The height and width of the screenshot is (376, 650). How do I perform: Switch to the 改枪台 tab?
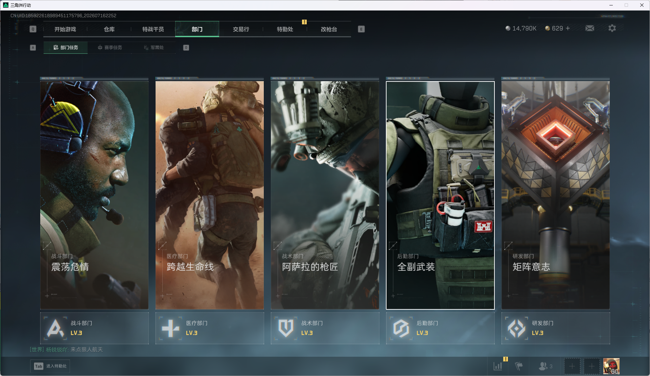pos(329,29)
